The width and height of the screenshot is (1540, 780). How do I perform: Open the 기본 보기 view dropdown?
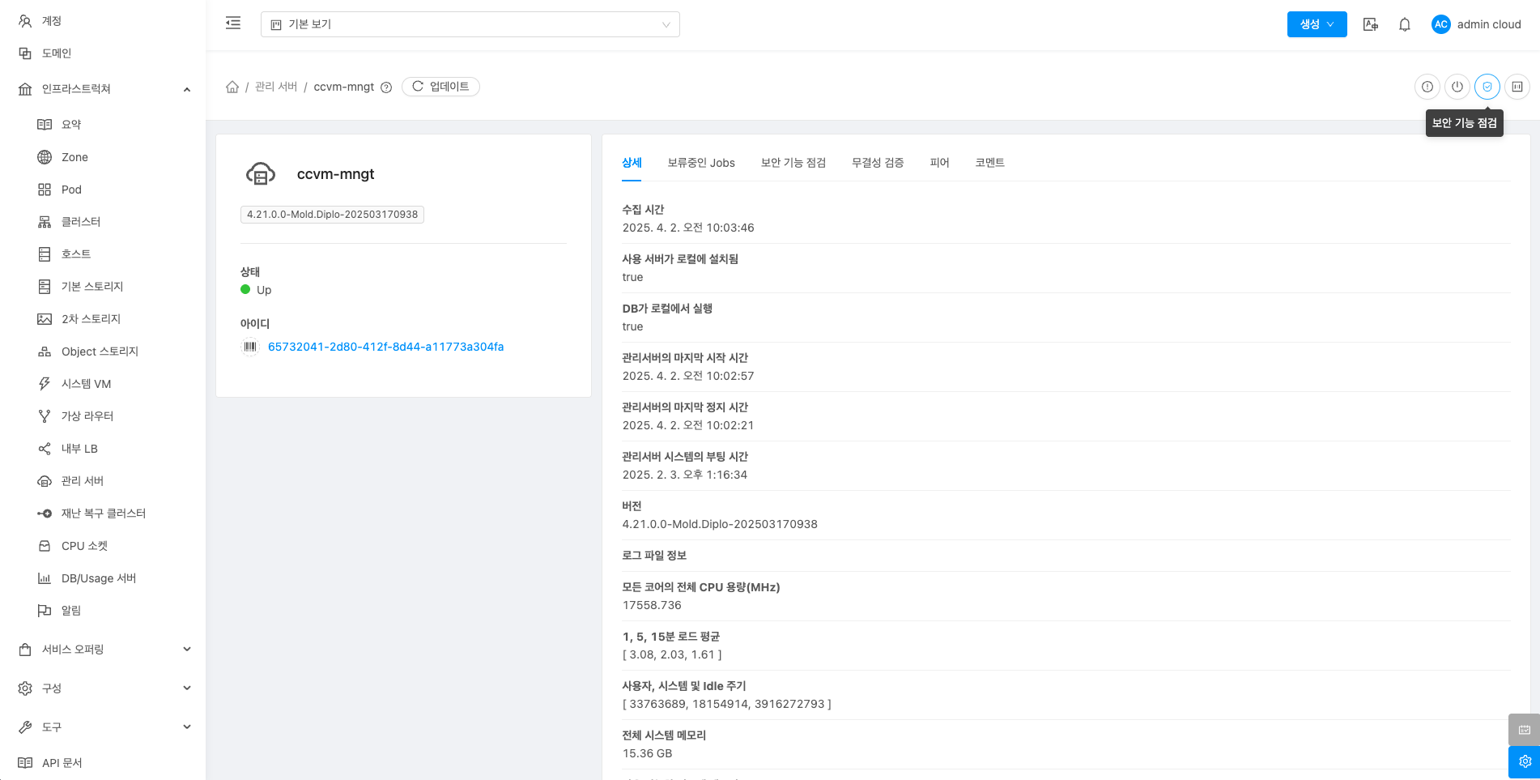click(x=470, y=24)
